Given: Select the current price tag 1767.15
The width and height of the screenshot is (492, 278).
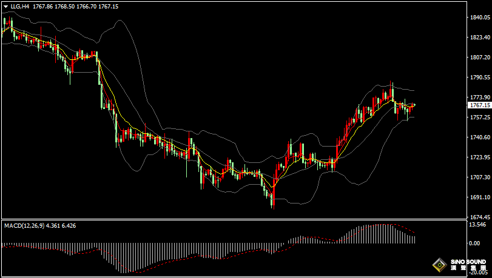Looking at the screenshot, I should point(479,105).
